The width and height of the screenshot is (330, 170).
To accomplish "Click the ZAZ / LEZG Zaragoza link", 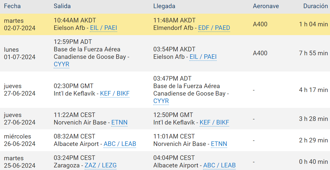I will pyautogui.click(x=101, y=165).
